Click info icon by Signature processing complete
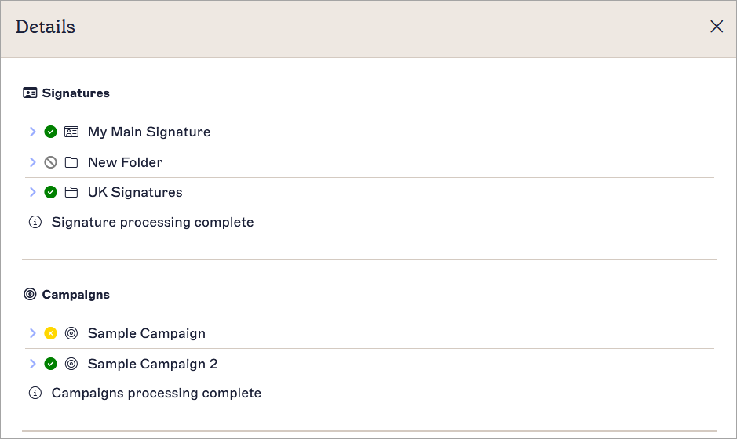Viewport: 737px width, 439px height. pyautogui.click(x=35, y=222)
